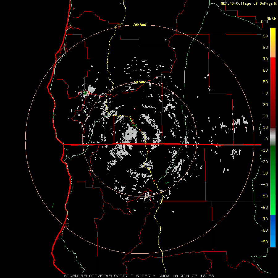Pick the -20 scale label
The height and width of the screenshot is (278, 278).
click(x=264, y=162)
